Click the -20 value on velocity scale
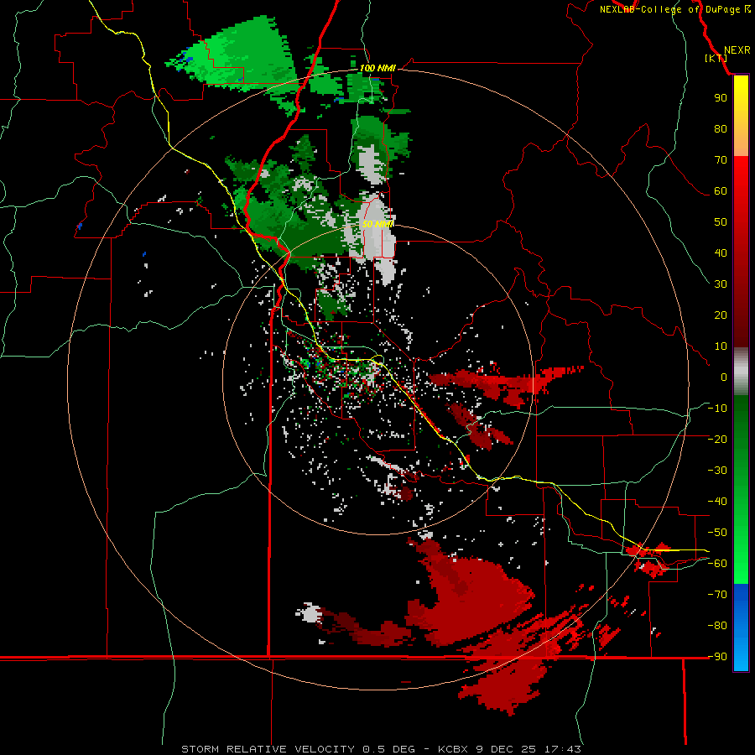The image size is (755, 755). coord(717,439)
